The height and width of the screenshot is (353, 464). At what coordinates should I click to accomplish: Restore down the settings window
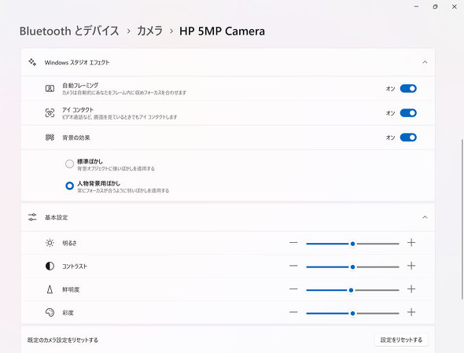[435, 6]
